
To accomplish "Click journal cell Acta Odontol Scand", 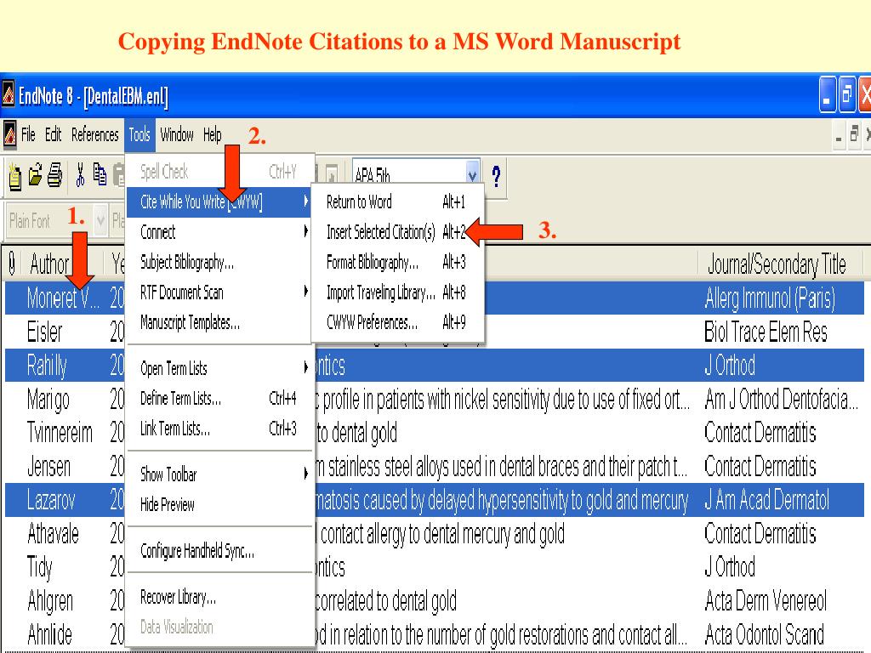I will (765, 634).
